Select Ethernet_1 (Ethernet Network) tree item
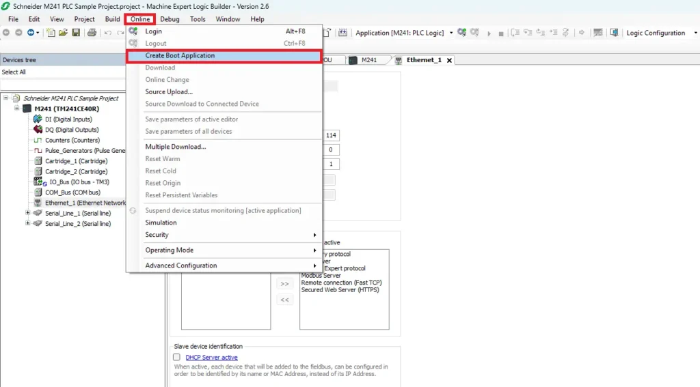 pyautogui.click(x=85, y=203)
